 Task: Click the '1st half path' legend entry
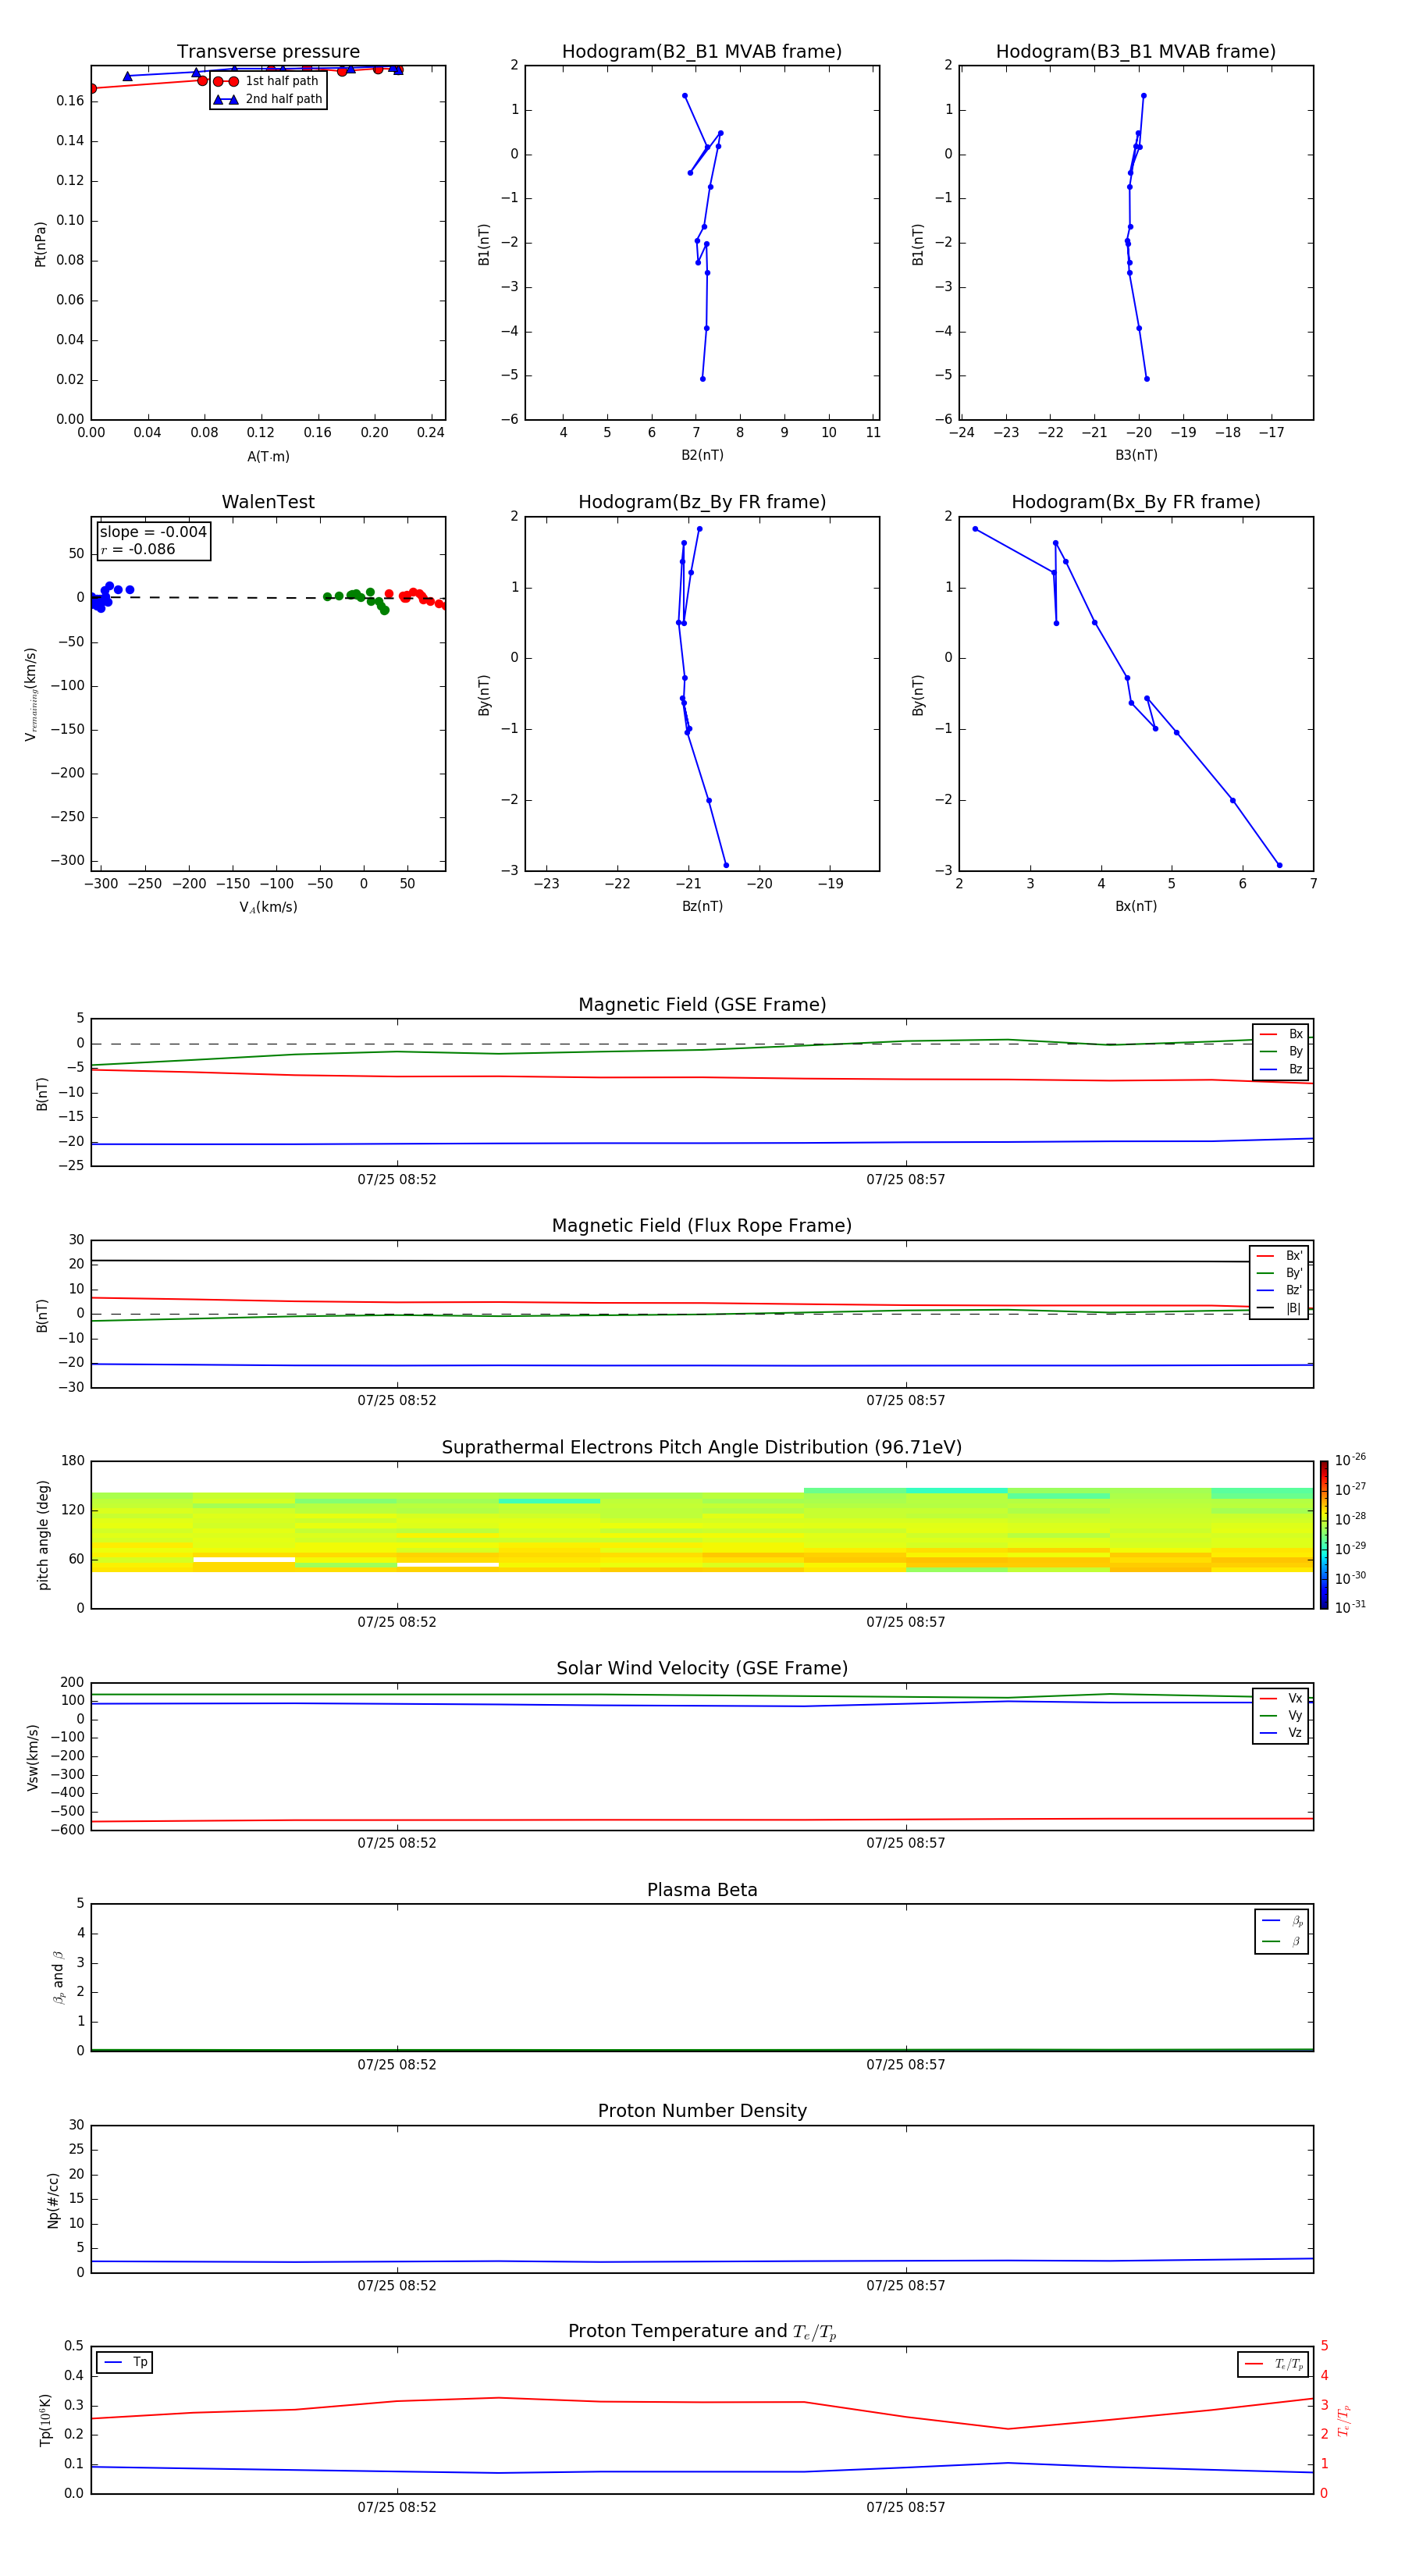tap(267, 81)
